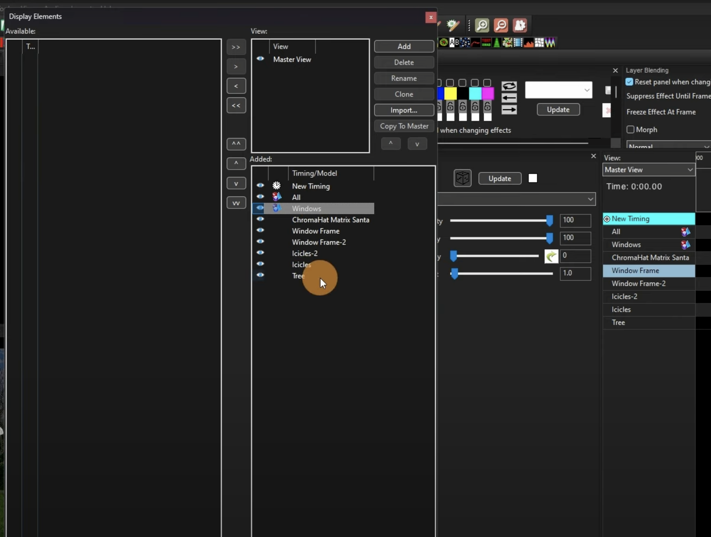Click the ^^ move to top button
The width and height of the screenshot is (711, 537).
point(236,144)
